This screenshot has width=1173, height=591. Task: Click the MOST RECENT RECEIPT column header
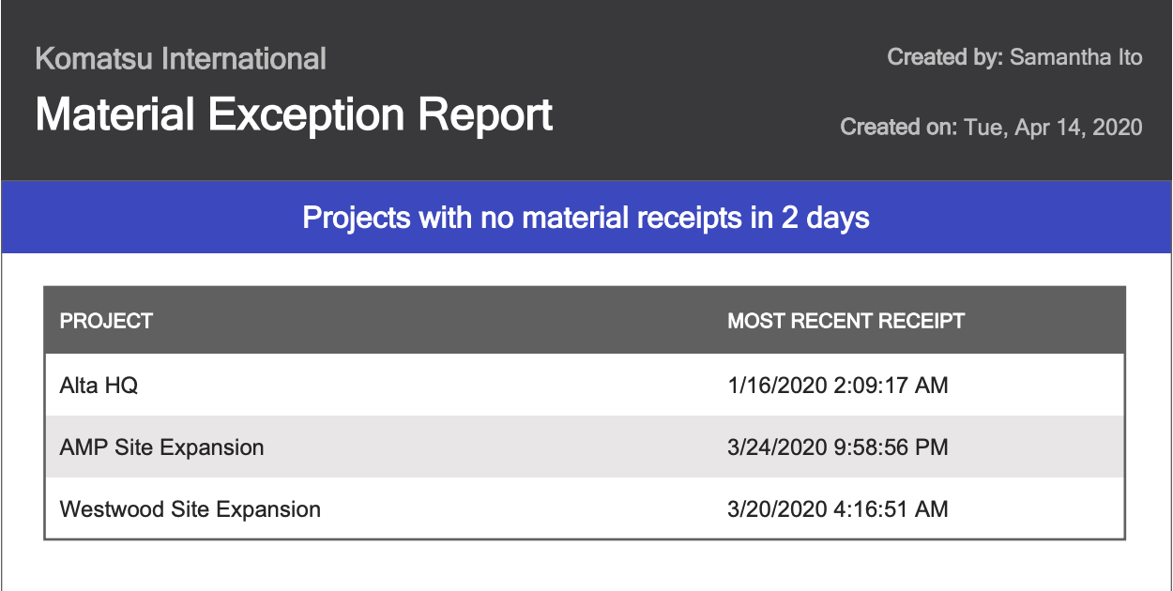845,321
